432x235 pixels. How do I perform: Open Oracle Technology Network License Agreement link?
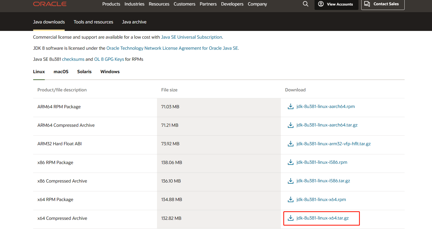click(x=172, y=48)
